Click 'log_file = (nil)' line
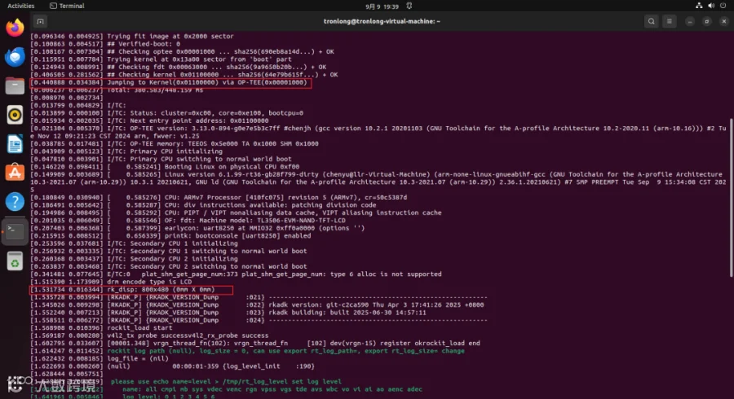 coord(99,358)
